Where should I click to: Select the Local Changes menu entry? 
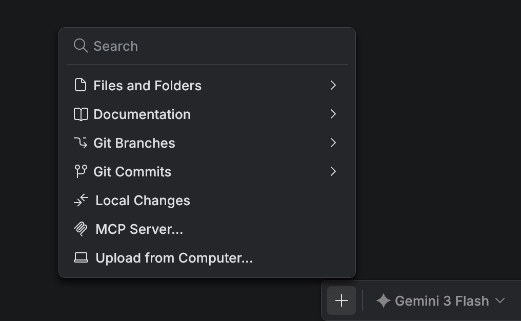143,200
